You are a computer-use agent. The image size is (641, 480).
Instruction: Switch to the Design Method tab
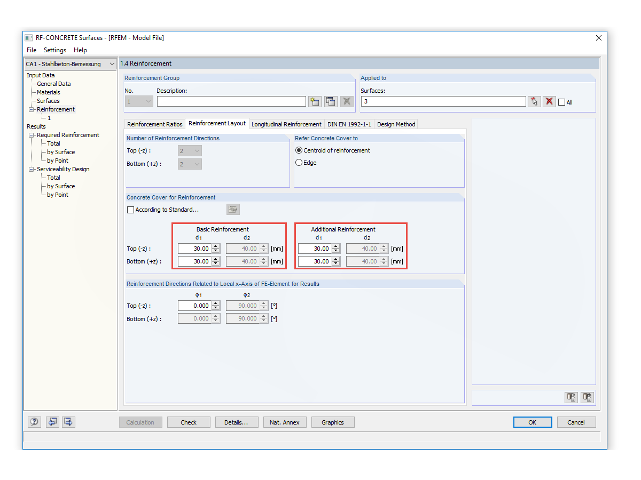[x=396, y=124]
